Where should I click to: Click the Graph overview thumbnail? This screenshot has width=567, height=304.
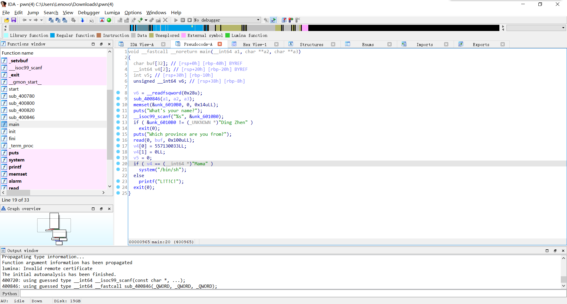click(57, 229)
